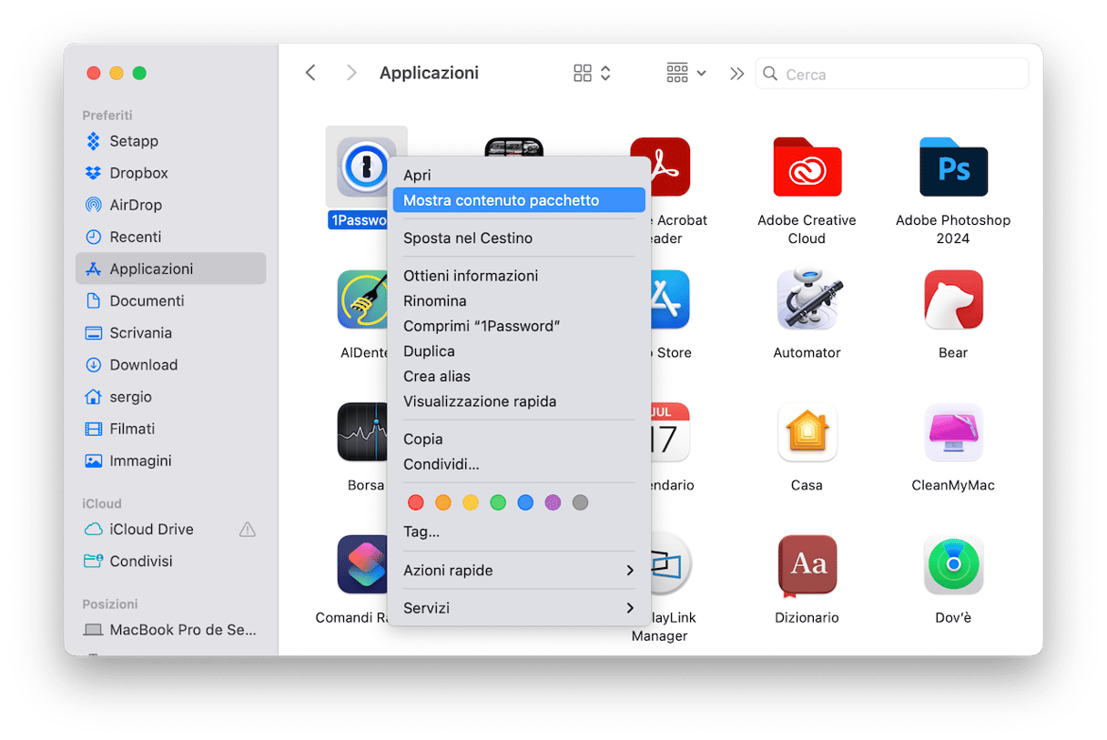
Task: Choose Comprimi "1Password"
Action: pos(519,326)
